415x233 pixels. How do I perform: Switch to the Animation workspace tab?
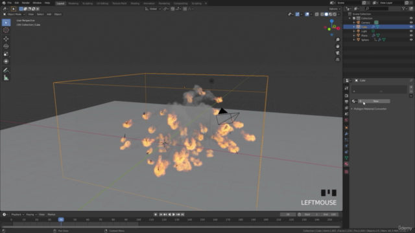149,3
